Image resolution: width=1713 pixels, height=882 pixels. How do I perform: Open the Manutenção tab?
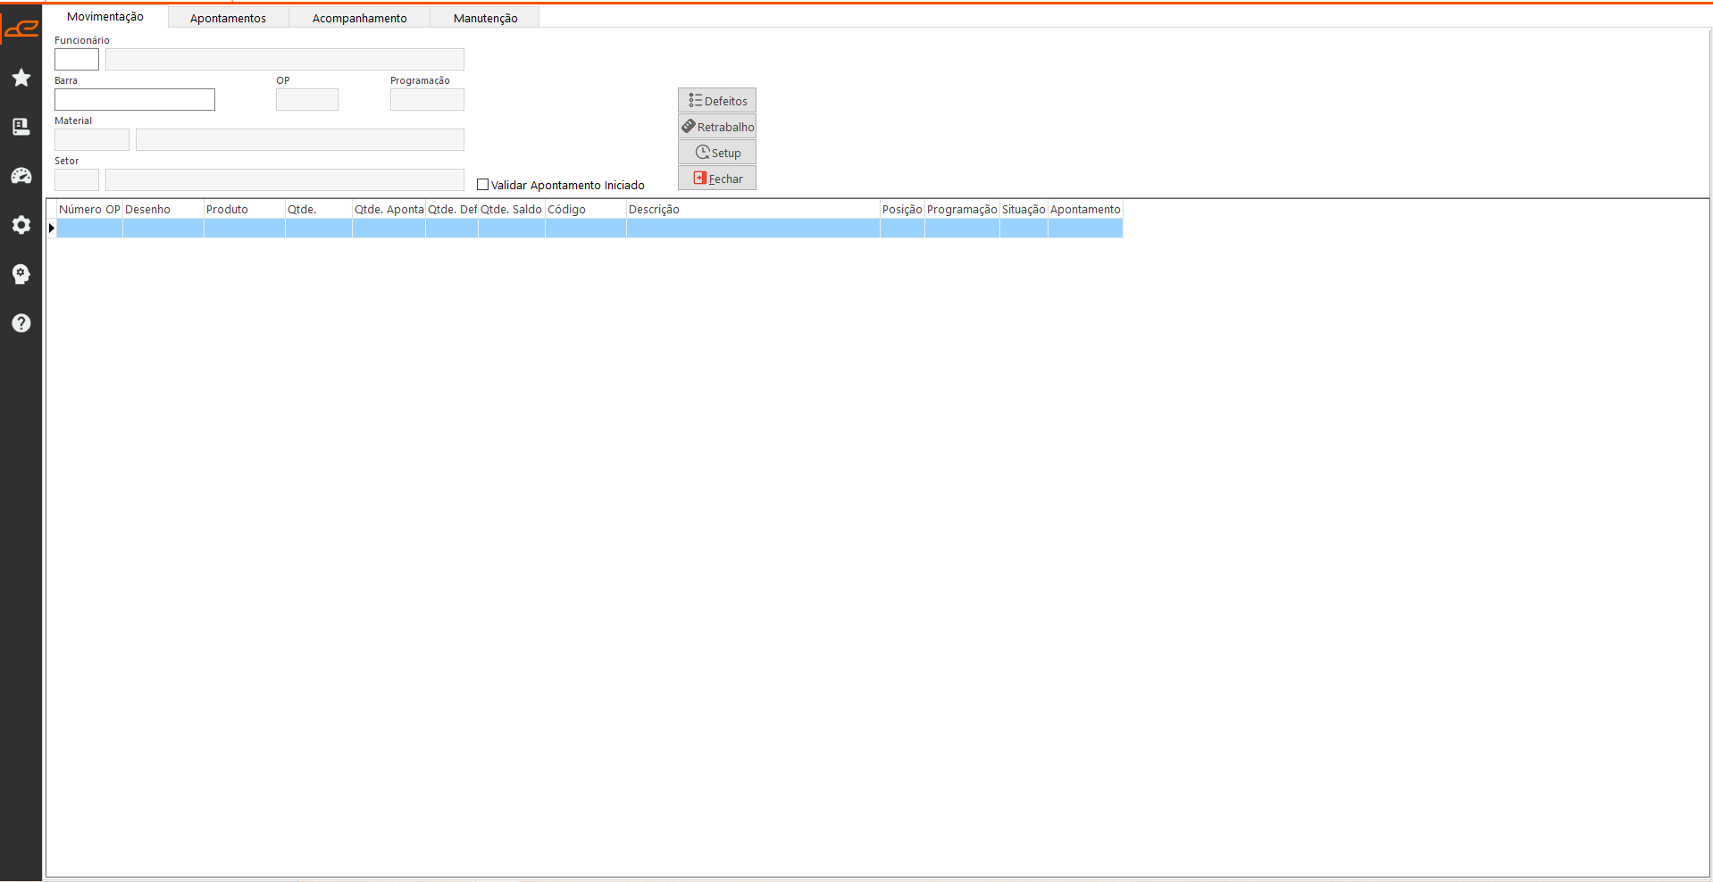(485, 18)
